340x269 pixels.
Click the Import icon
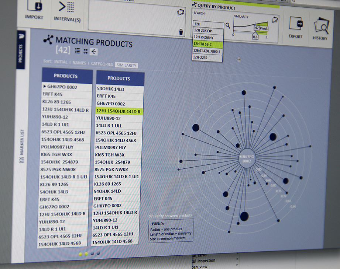[34, 6]
